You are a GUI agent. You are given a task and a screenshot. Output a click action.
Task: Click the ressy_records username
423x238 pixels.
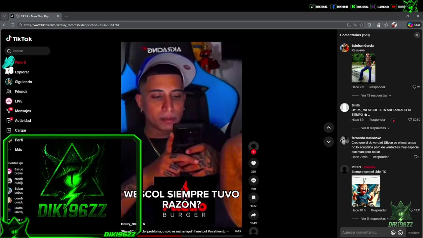pos(133,224)
